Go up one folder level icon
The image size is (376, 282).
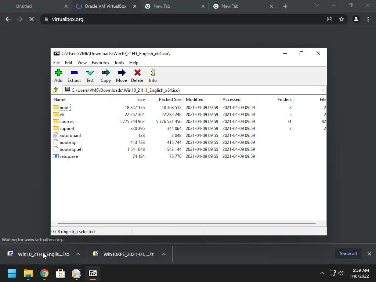point(55,90)
